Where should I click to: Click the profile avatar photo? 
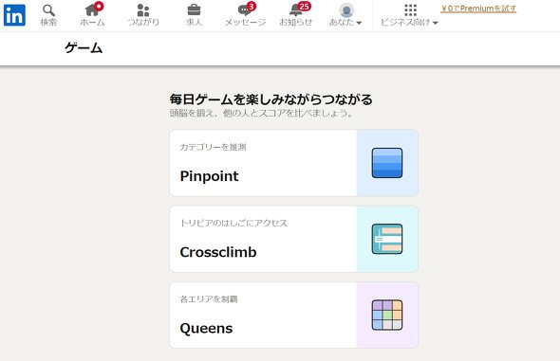click(x=346, y=10)
